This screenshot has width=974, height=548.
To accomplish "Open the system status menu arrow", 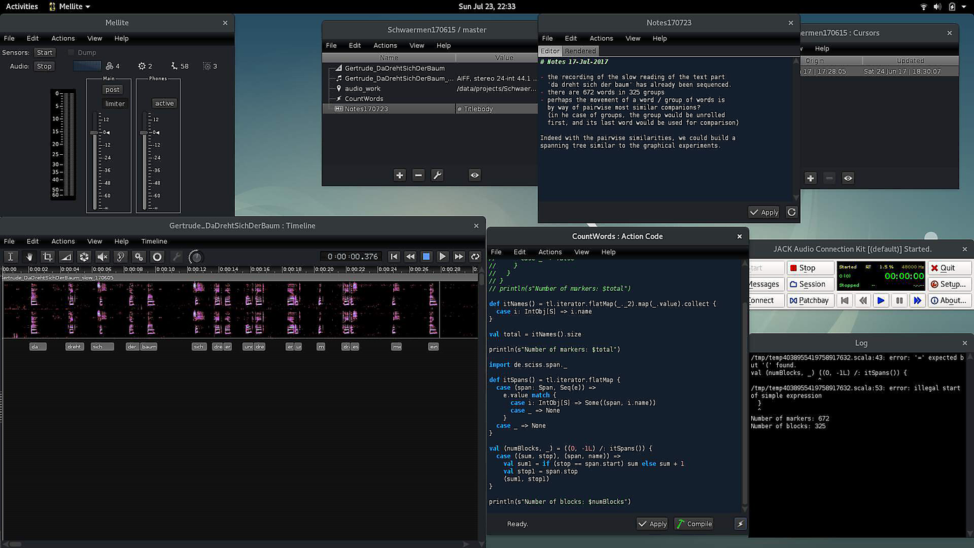I will point(965,6).
